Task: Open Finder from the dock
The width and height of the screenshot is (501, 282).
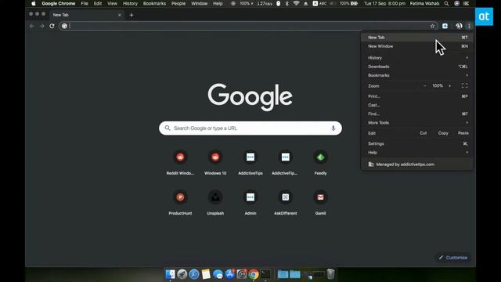Action: coord(171,274)
